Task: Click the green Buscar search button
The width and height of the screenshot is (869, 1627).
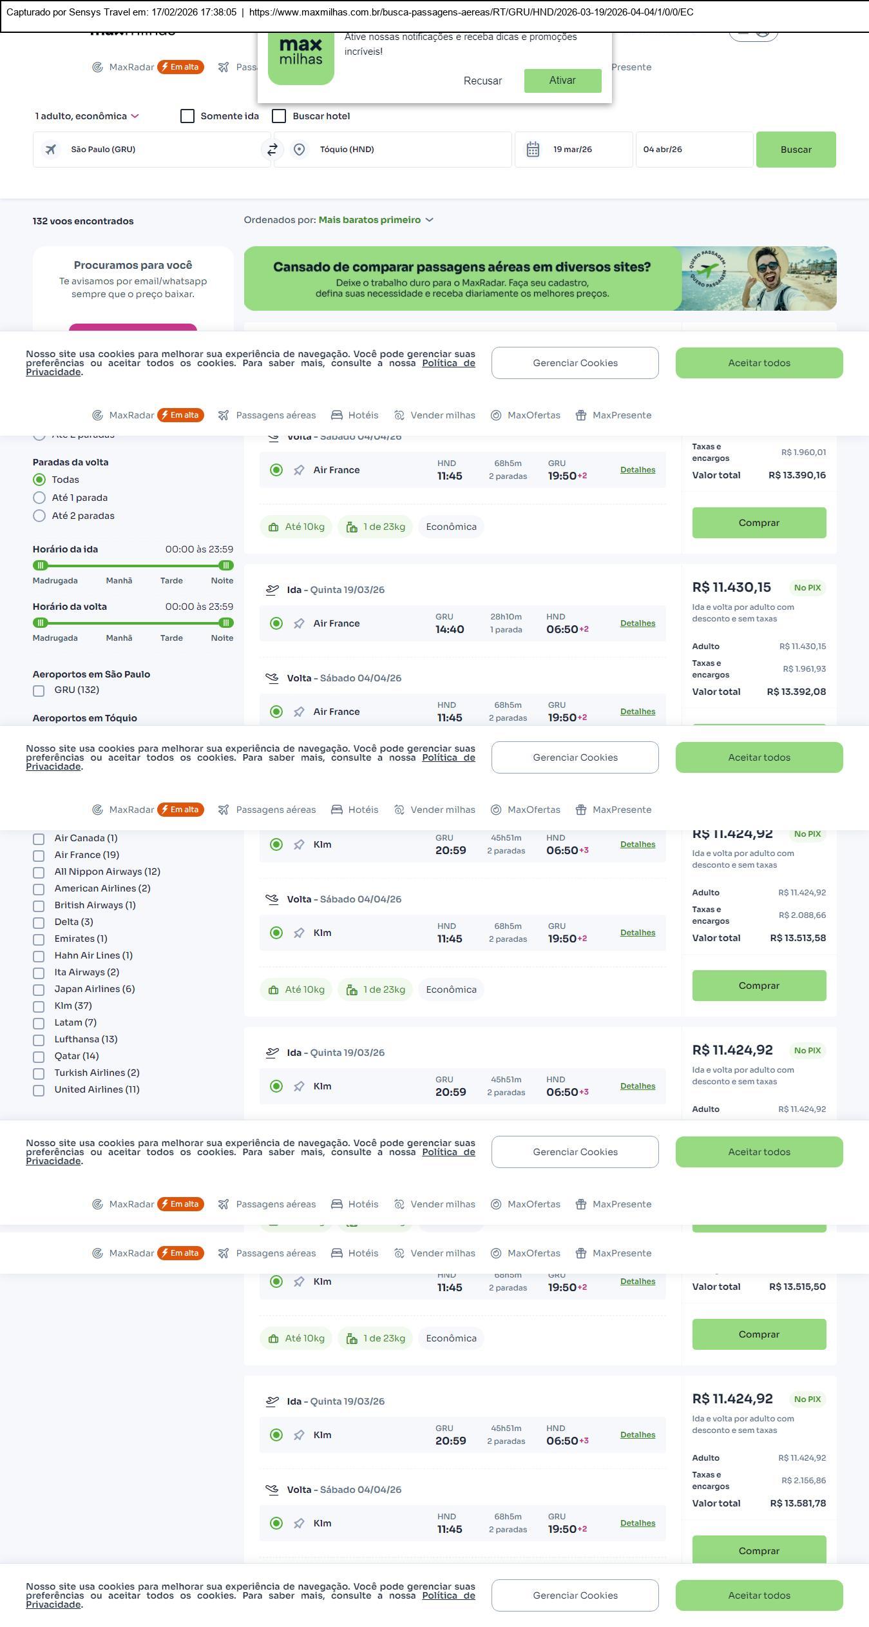Action: click(796, 150)
